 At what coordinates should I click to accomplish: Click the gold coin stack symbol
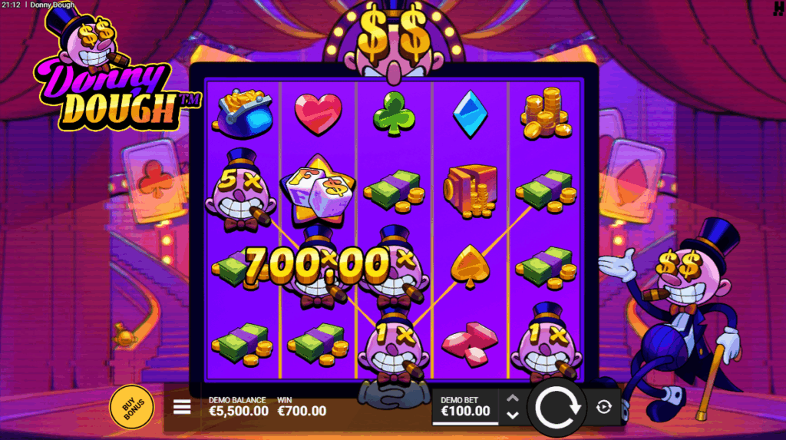coord(546,114)
